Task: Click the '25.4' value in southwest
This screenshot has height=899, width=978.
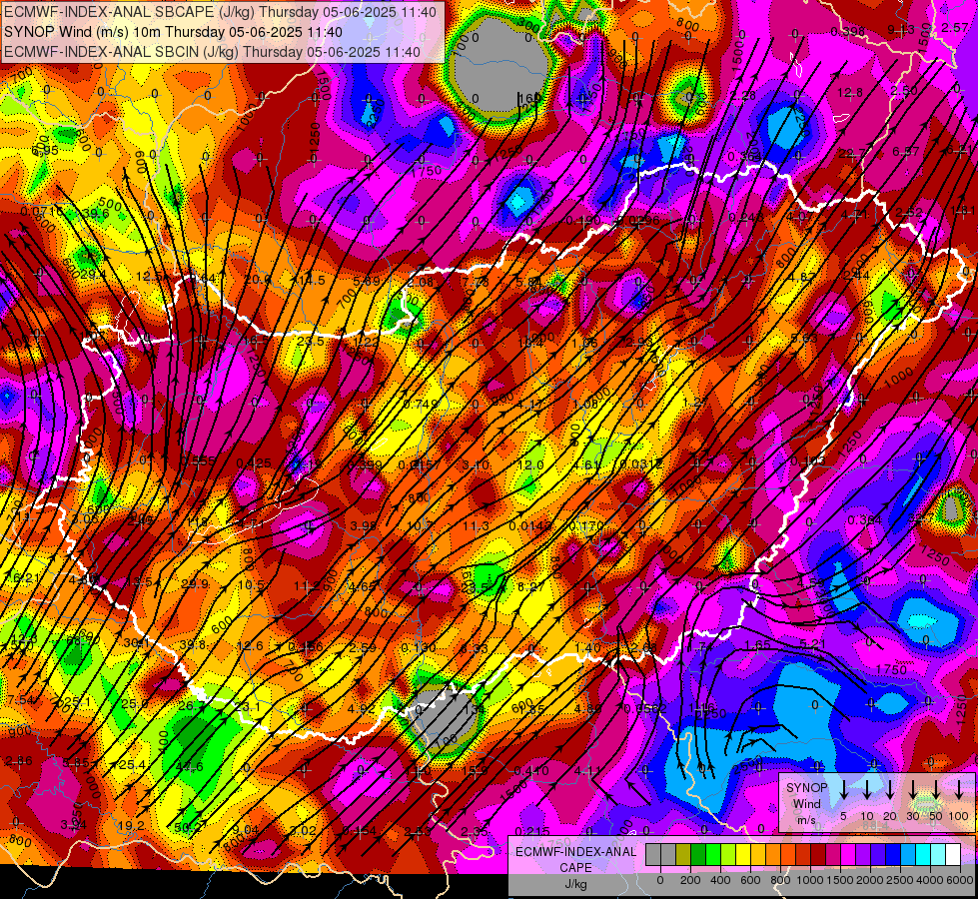Action: pyautogui.click(x=132, y=765)
